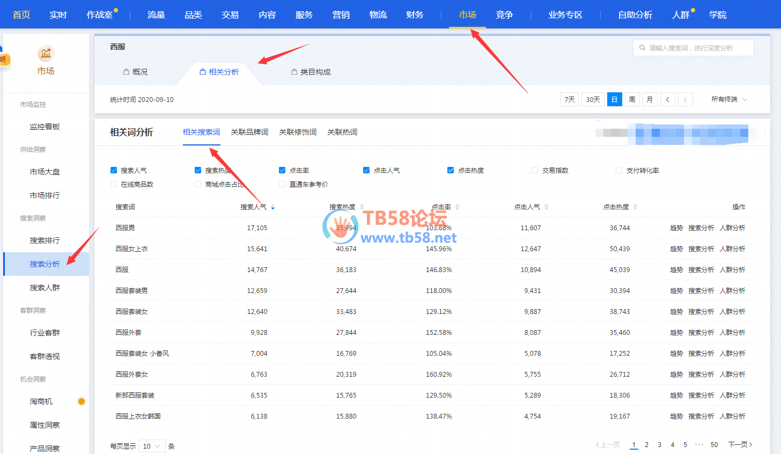
Task: Go to page 50 of results
Action: [x=714, y=445]
